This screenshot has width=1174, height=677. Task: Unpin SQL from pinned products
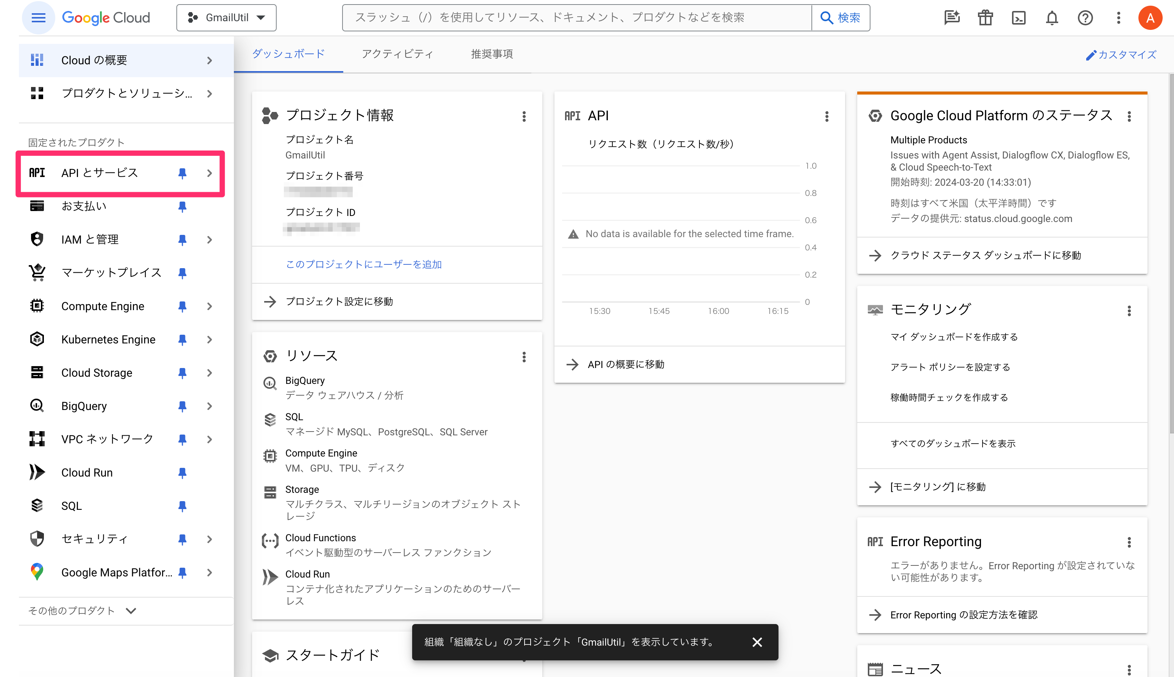point(182,506)
